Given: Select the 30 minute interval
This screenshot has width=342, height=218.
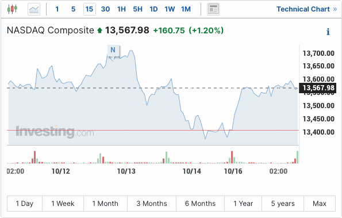Looking at the screenshot, I should [x=105, y=9].
